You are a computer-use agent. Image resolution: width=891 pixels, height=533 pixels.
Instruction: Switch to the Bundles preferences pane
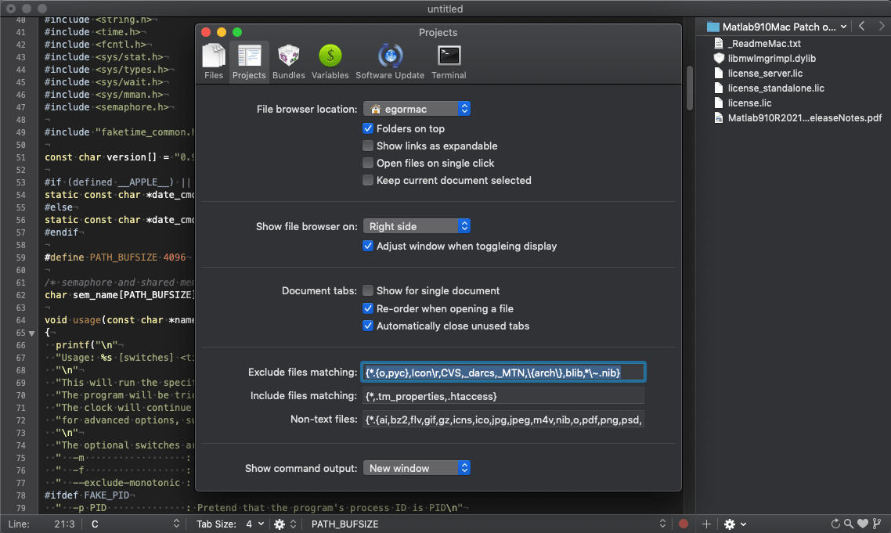click(289, 62)
